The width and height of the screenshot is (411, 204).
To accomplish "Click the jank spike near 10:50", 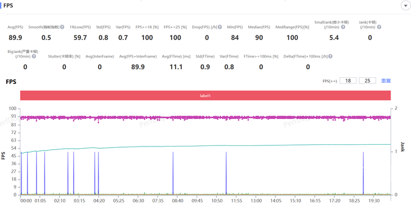I will (x=226, y=173).
